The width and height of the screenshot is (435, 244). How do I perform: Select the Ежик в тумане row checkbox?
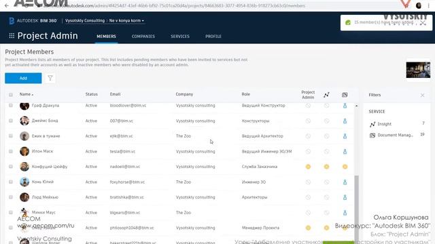click(x=11, y=136)
